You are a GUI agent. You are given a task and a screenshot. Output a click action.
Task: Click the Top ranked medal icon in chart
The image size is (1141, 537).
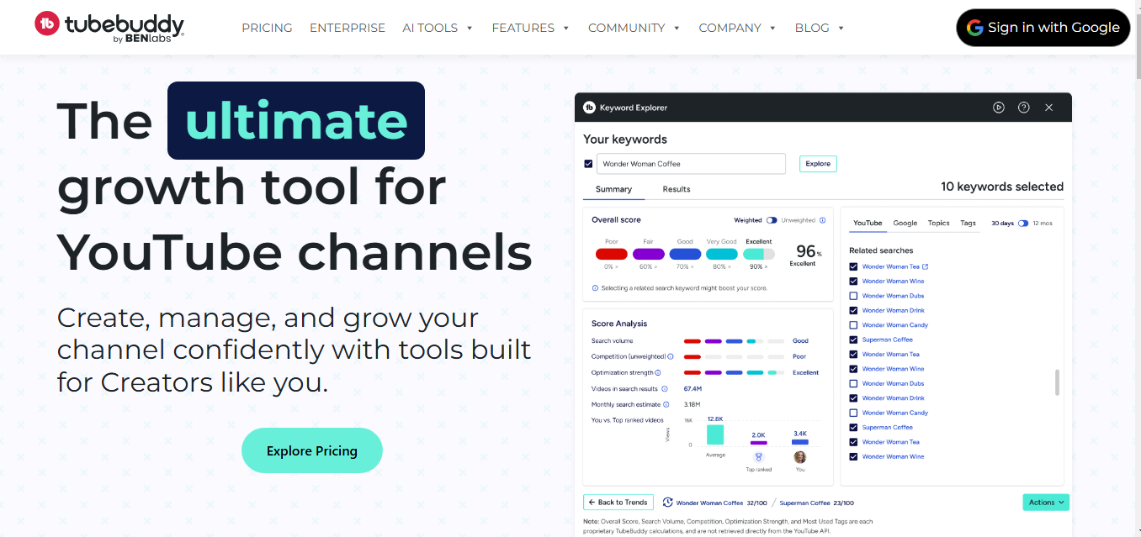point(758,457)
